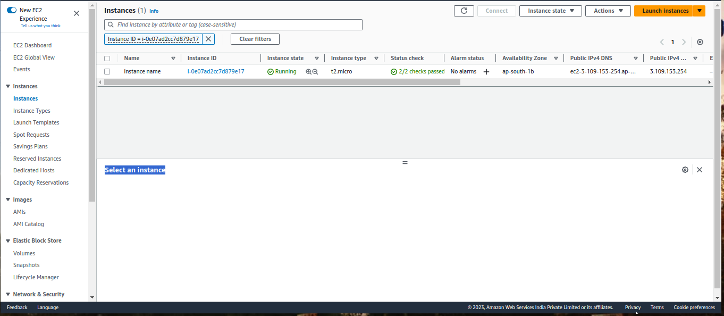724x316 pixels.
Task: Click the 3.109.153.254 public IP cell
Action: pyautogui.click(x=668, y=71)
